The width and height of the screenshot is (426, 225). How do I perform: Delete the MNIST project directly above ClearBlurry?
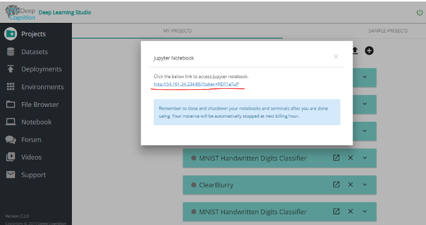coord(350,157)
